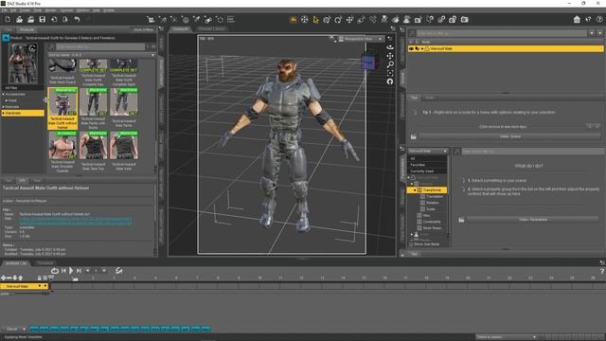Click the viewport frame selection icon

[390, 73]
